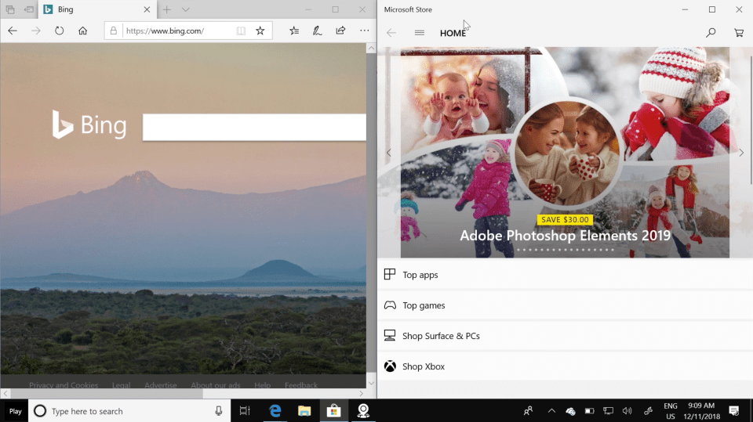Share this page from Edge
The width and height of the screenshot is (753, 422).
340,31
